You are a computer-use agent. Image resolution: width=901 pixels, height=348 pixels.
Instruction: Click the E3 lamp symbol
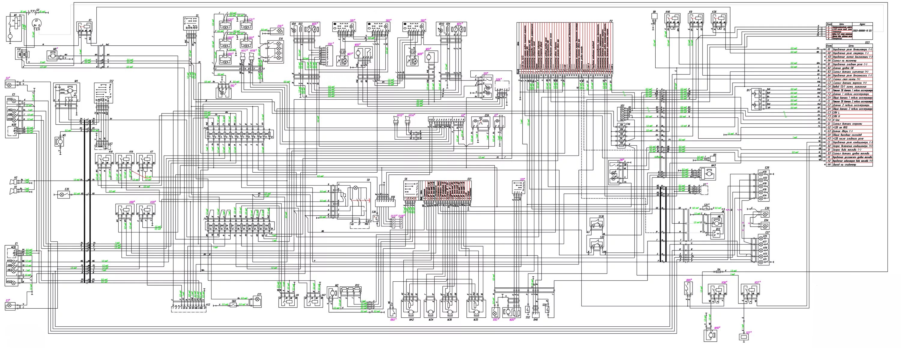click(x=10, y=306)
